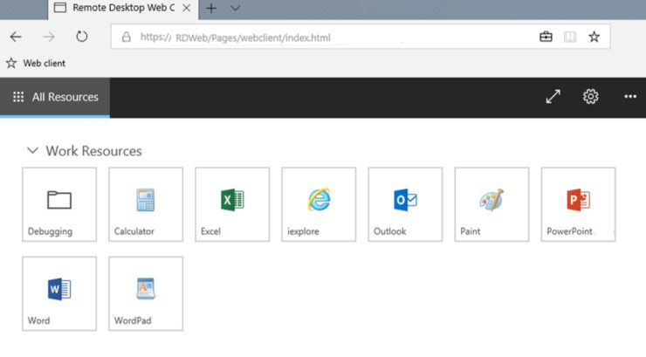Open the Word remote app
646x357 pixels.
pos(58,293)
